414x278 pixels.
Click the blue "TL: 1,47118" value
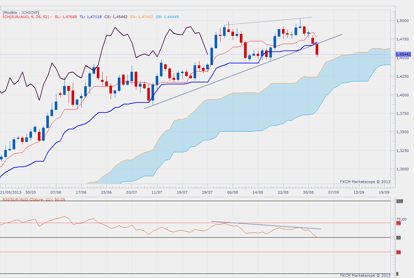[x=90, y=17]
